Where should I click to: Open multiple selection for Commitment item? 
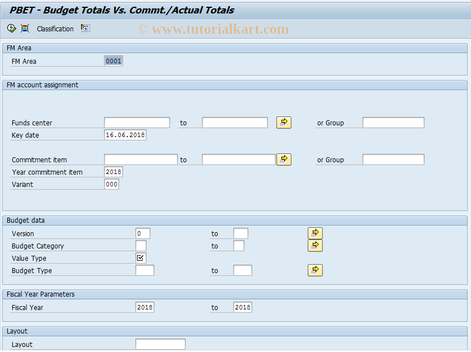pyautogui.click(x=284, y=159)
